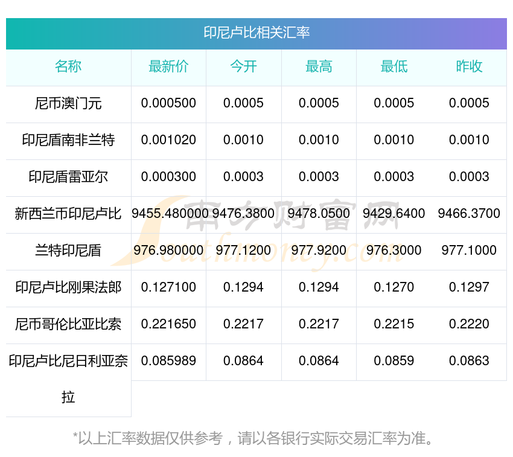
Task: Click the 今开 column header
Action: coord(243,67)
